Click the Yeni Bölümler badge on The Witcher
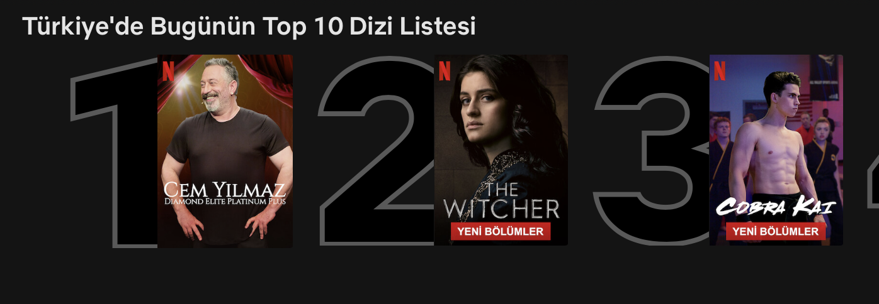Screen dimensions: 879x304 pyautogui.click(x=501, y=231)
